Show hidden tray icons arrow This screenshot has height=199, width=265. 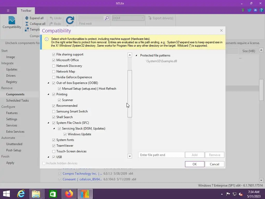pyautogui.click(x=222, y=194)
